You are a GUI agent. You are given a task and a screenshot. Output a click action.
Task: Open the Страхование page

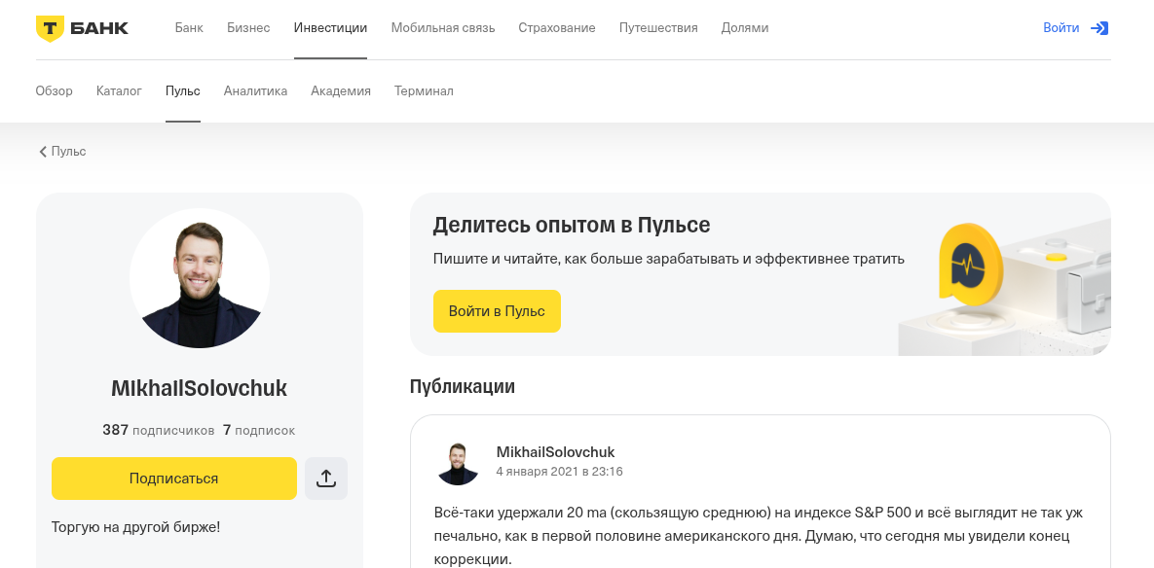point(556,27)
